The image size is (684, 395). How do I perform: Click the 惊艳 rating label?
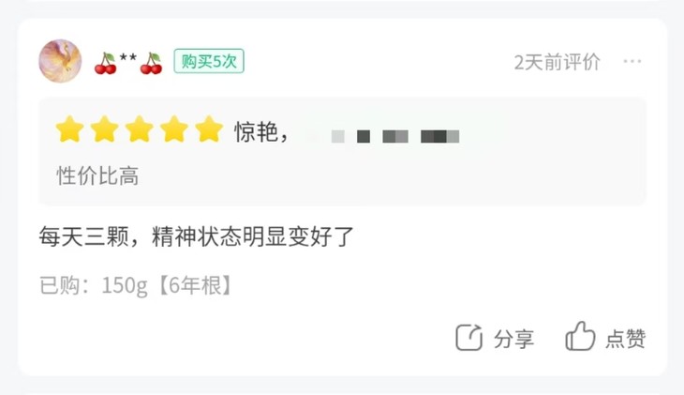(257, 131)
